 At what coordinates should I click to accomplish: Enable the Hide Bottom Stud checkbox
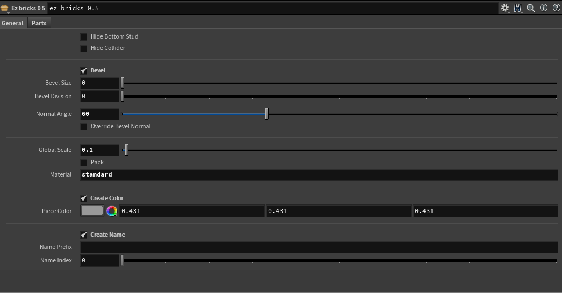pos(83,37)
